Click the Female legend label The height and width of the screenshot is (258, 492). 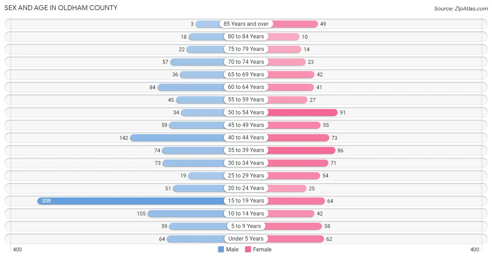(262, 249)
